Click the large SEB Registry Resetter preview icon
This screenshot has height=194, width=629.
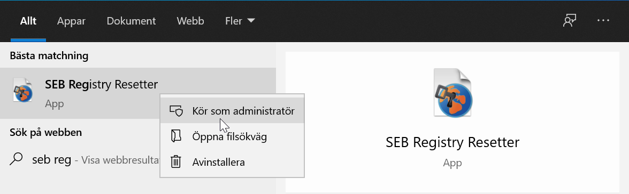click(452, 93)
